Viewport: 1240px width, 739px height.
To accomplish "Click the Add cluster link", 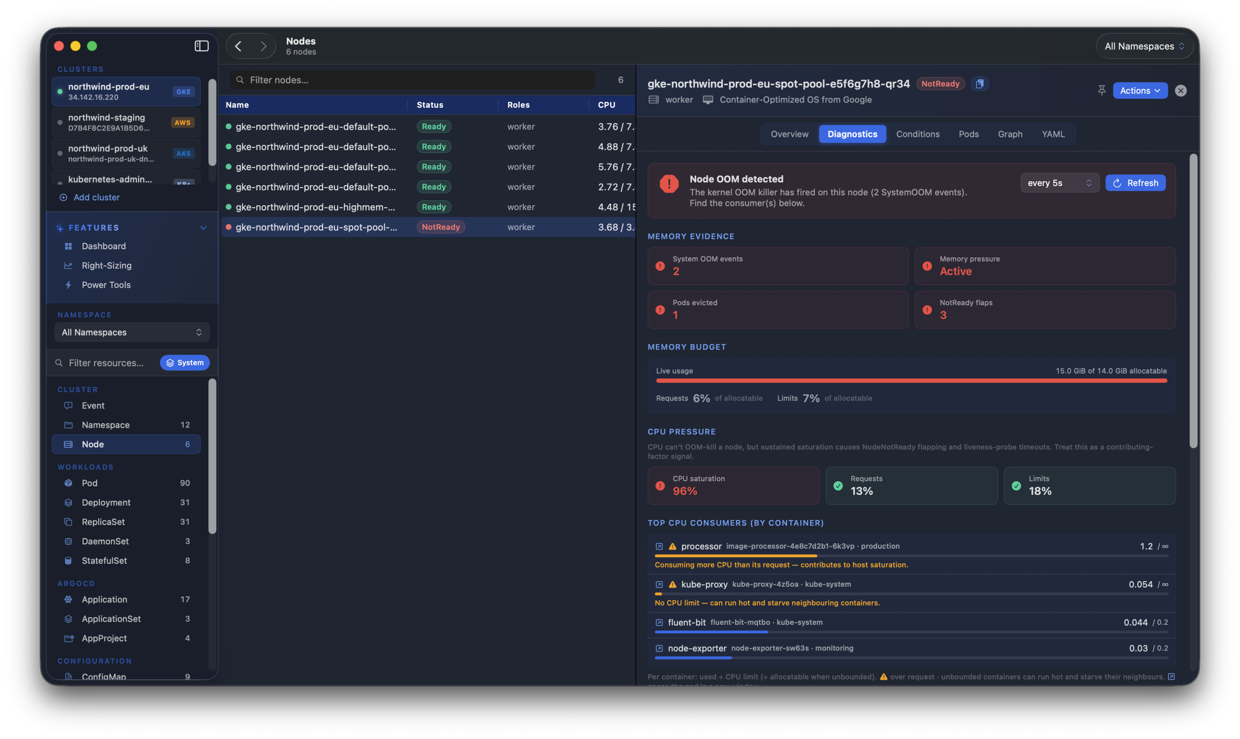I will (97, 197).
